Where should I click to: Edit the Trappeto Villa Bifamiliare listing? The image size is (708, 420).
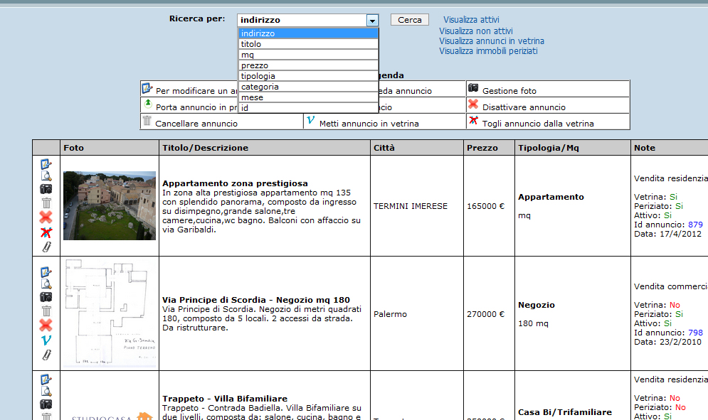pyautogui.click(x=46, y=379)
